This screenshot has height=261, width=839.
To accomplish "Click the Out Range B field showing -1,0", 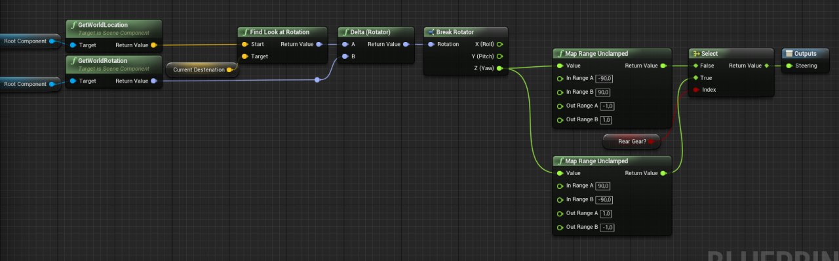I will click(x=608, y=227).
